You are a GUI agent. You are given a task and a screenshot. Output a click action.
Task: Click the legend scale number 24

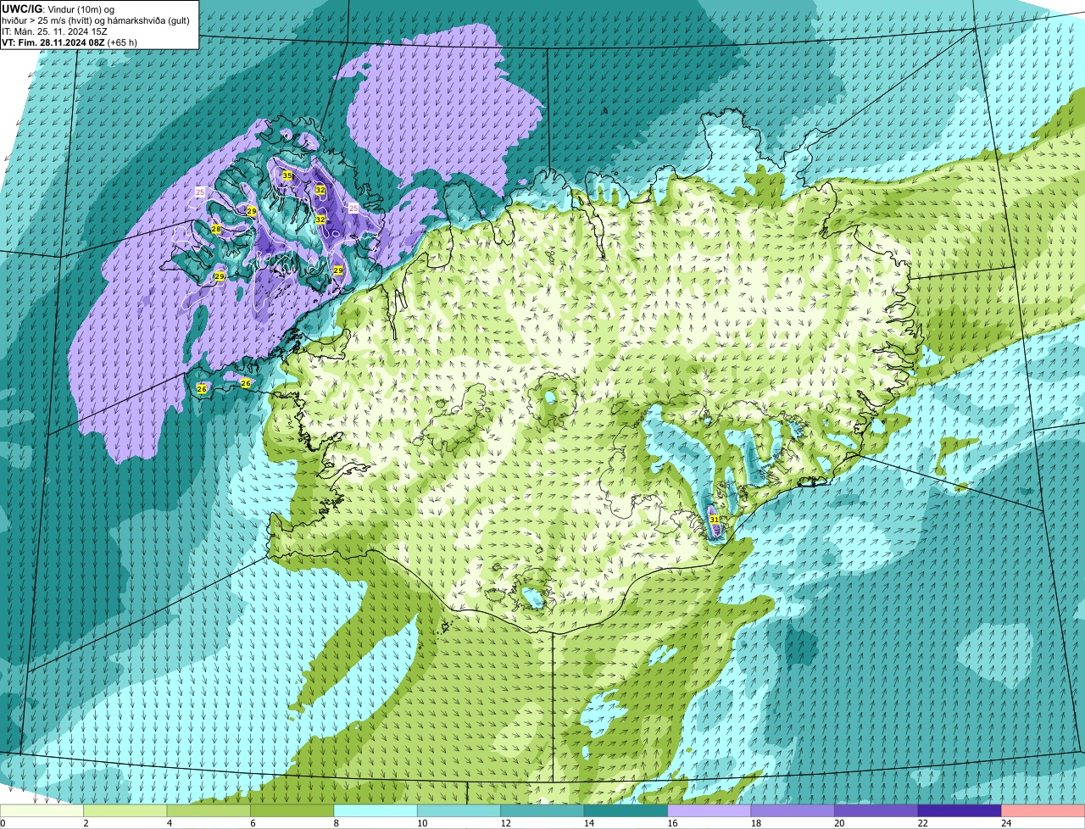click(x=1005, y=823)
